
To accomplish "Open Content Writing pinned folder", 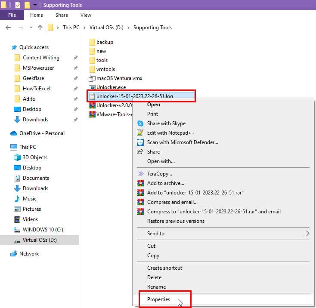I will pos(41,58).
